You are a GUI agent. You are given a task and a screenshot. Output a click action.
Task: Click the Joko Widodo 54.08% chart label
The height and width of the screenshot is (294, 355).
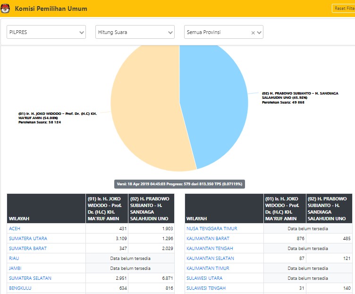[x=58, y=118]
